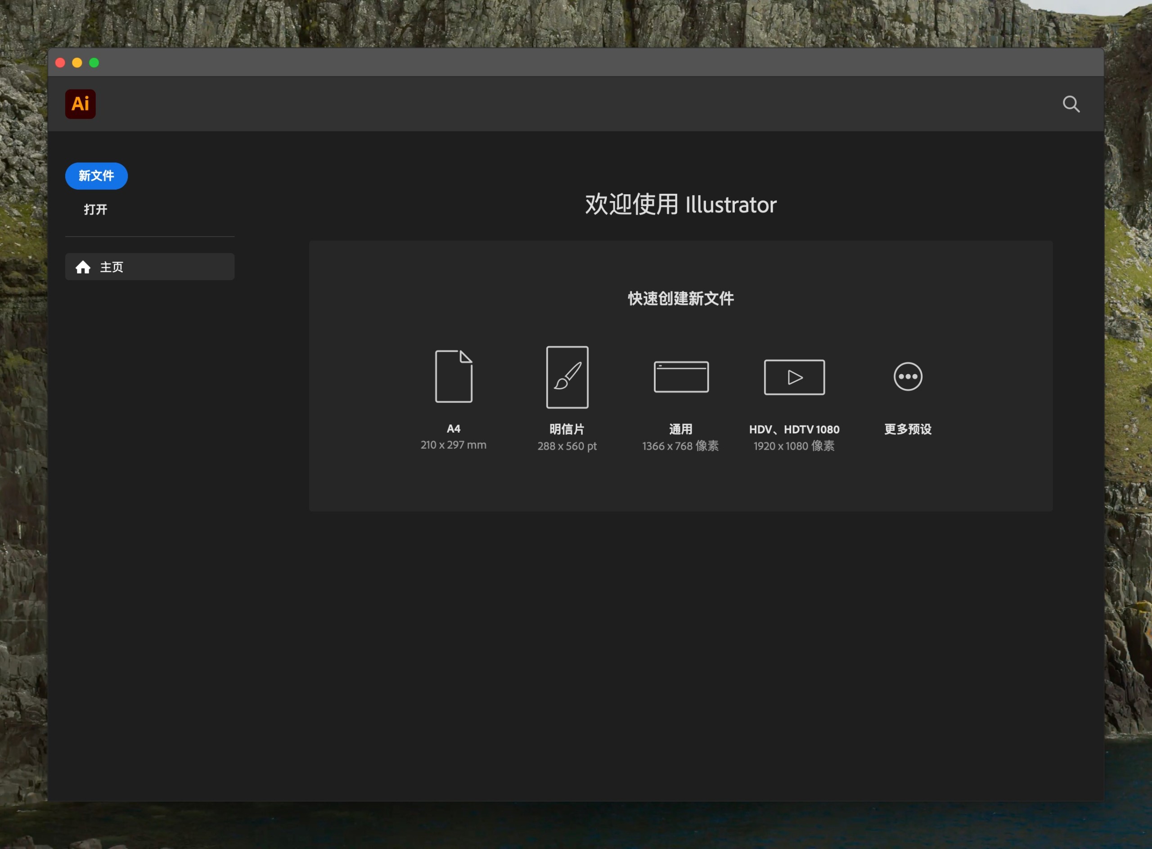Select the A4 document preset icon
The height and width of the screenshot is (849, 1152).
coord(454,376)
